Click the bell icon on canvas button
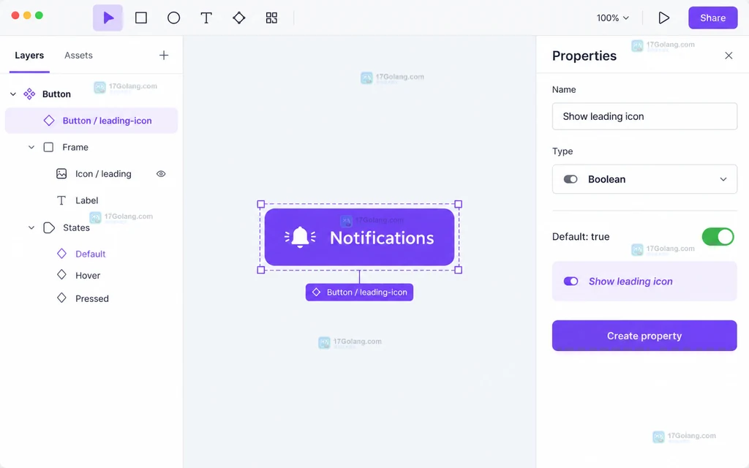Image resolution: width=749 pixels, height=468 pixels. (300, 237)
